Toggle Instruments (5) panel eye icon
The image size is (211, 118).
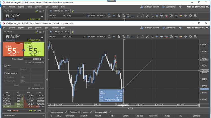(x=43, y=115)
